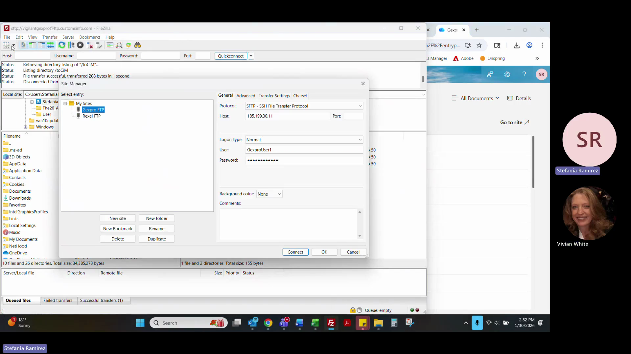Click the Host field in Site Manager
Screen dimensions: 631x354
[x=287, y=116]
